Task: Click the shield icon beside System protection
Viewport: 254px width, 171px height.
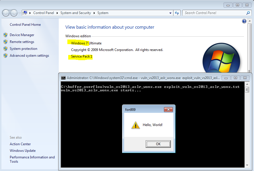Action: coord(5,49)
